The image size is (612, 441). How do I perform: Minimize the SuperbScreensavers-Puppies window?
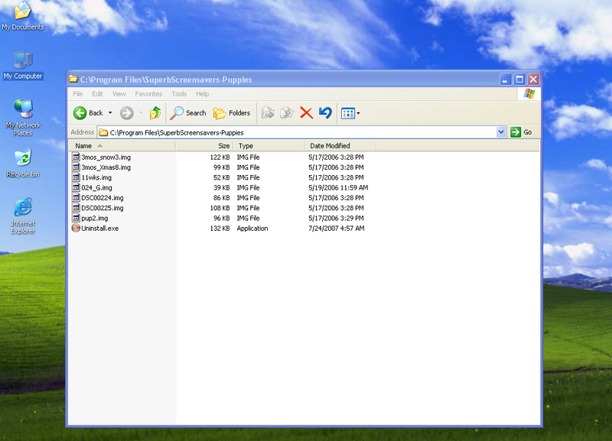pyautogui.click(x=506, y=79)
